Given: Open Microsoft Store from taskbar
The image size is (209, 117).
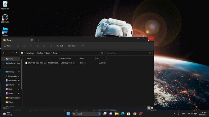Looking at the screenshot, I should click(129, 114).
